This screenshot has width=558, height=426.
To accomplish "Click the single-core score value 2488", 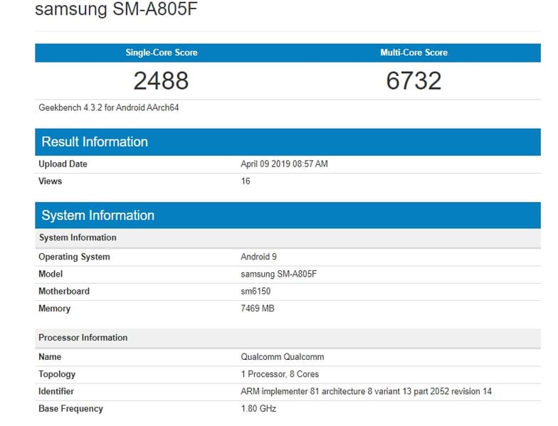I will 161,80.
